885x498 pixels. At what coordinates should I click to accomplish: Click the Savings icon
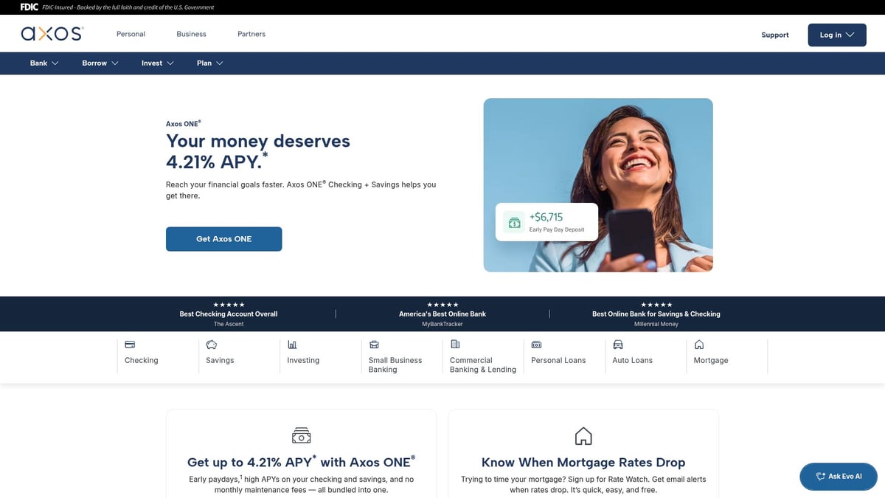pos(211,345)
